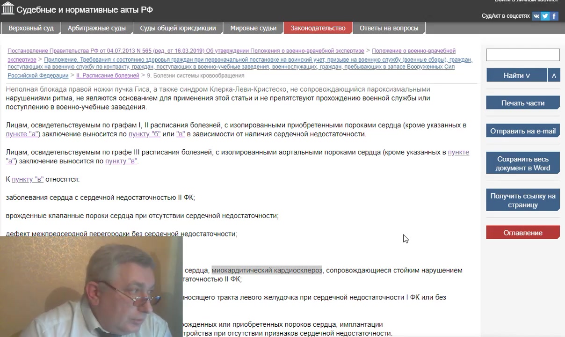565x337 pixels.
Task: Open the VK social network icon
Action: click(x=536, y=16)
